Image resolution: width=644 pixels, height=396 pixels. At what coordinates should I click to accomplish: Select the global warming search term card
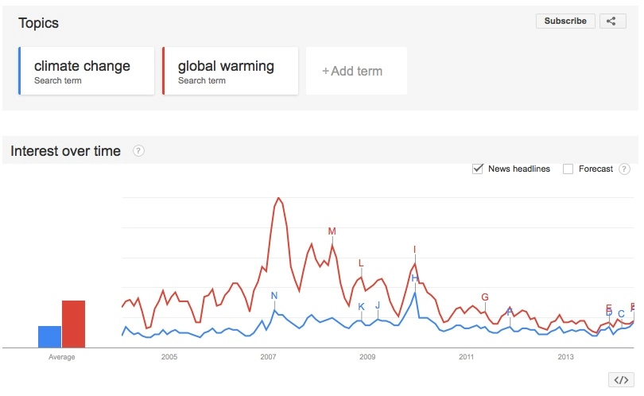coord(231,71)
